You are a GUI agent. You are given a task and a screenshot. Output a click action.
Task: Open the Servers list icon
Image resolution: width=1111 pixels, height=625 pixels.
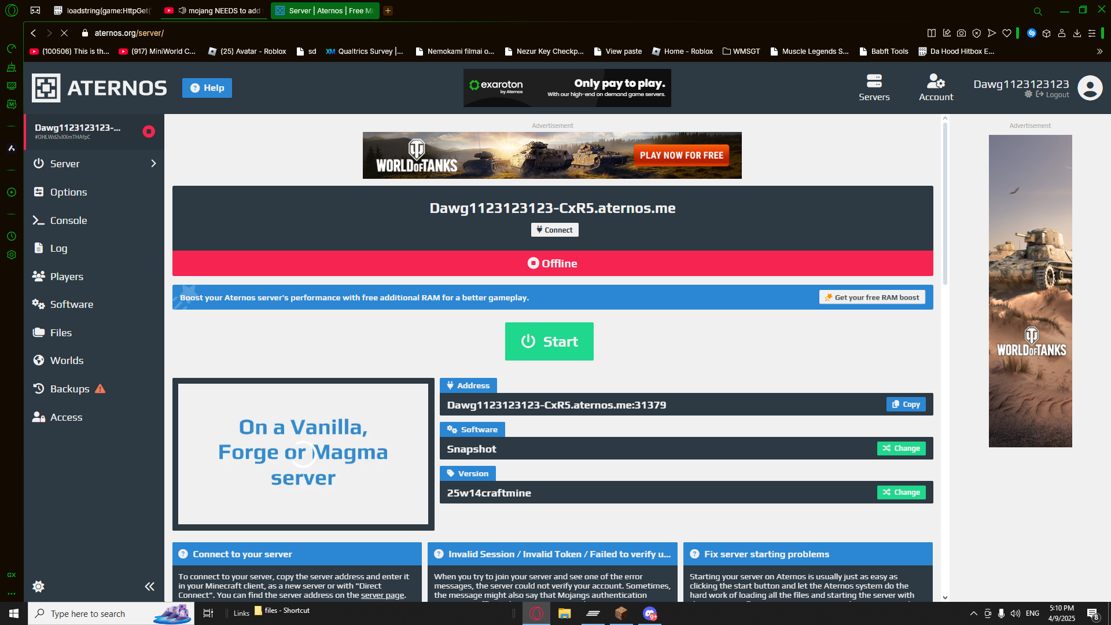(874, 87)
